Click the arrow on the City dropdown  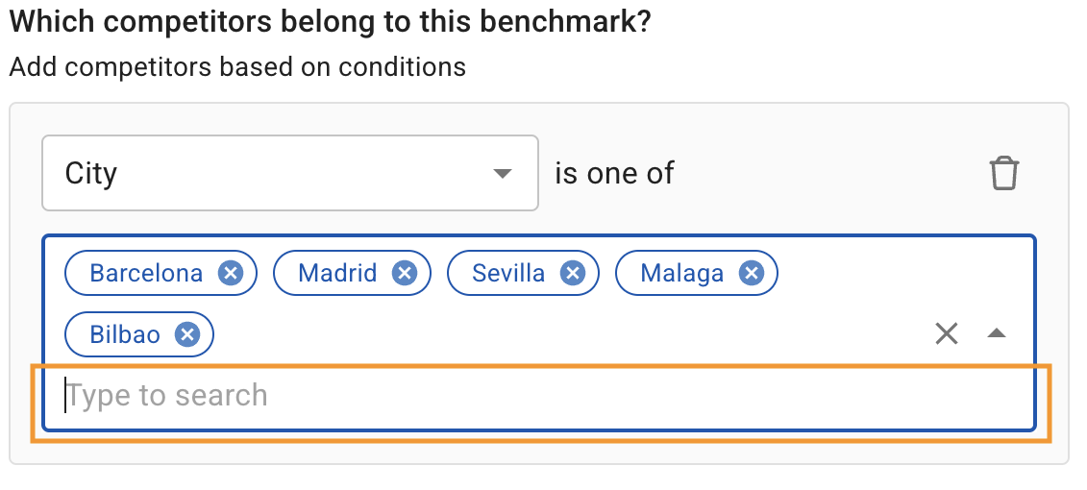[x=502, y=174]
